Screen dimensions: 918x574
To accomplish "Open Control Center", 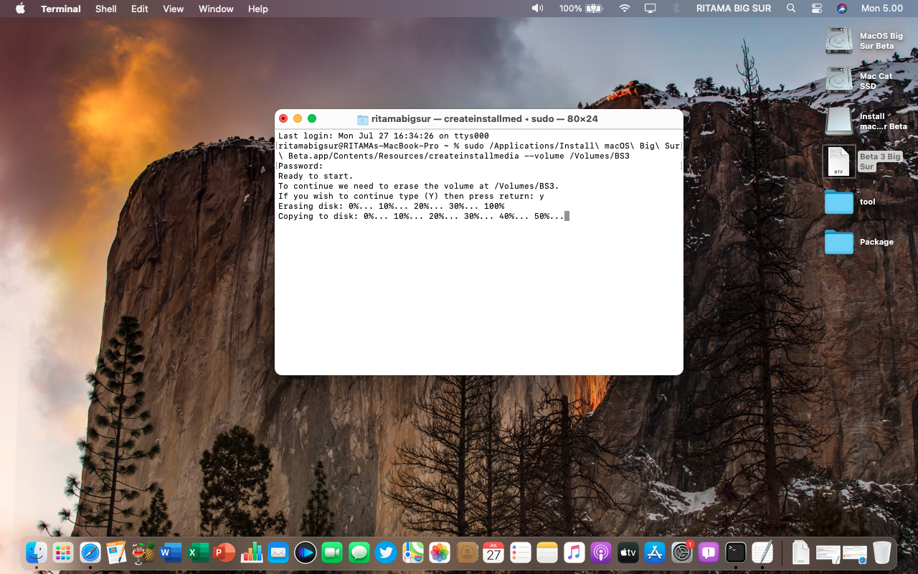I will 817,9.
